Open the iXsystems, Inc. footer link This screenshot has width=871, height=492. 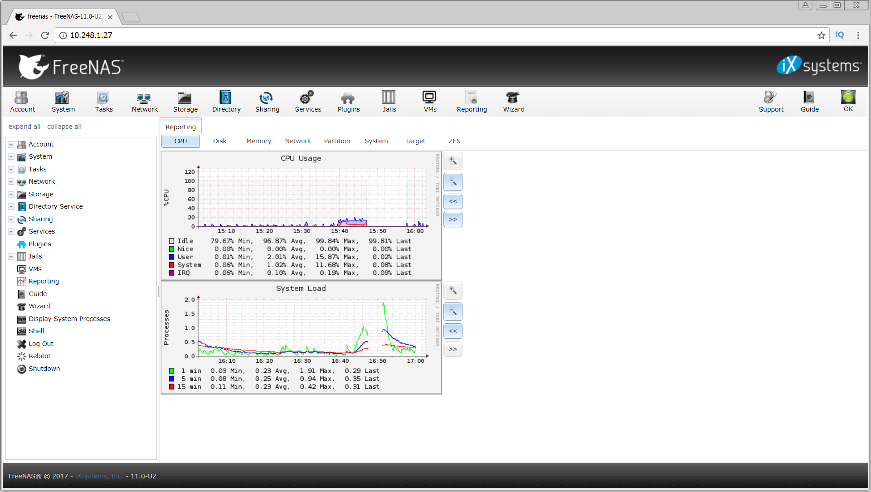pos(99,476)
